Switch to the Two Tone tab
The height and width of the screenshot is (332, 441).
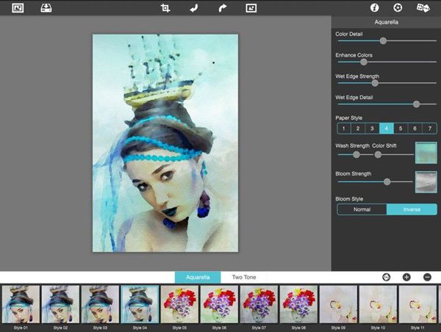point(244,277)
